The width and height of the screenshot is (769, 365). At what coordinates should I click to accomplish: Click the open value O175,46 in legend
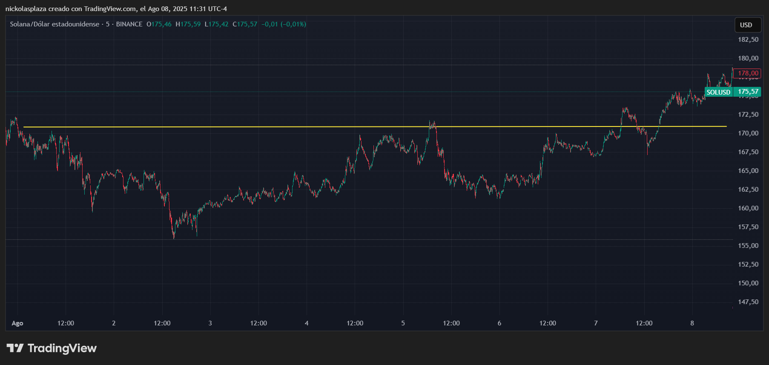tap(159, 24)
